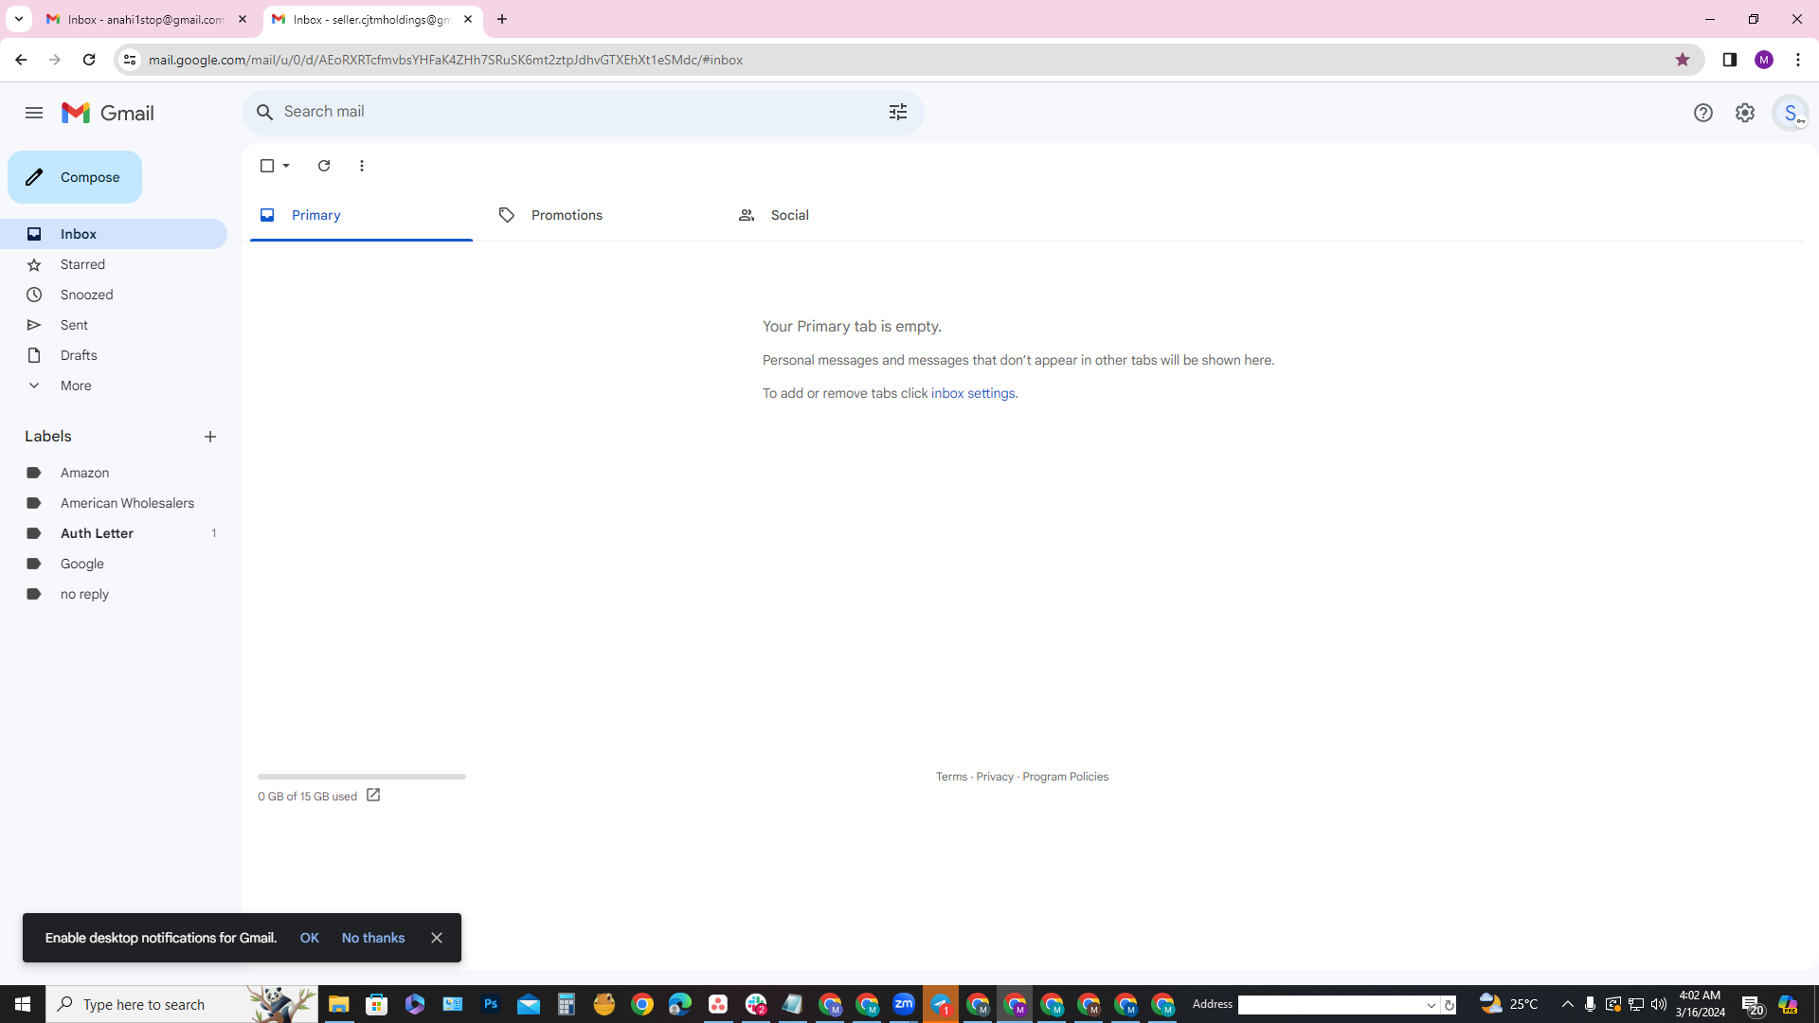The width and height of the screenshot is (1819, 1023).
Task: Click OK to enable desktop notifications
Action: pos(309,938)
